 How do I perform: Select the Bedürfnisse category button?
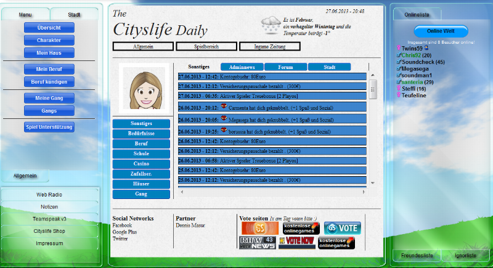coord(141,134)
